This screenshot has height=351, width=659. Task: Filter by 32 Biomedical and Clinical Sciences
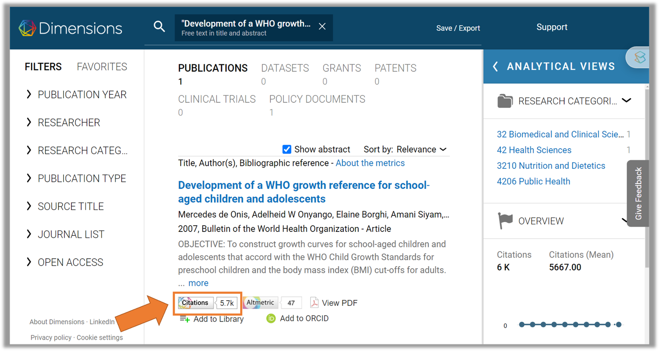pyautogui.click(x=560, y=134)
